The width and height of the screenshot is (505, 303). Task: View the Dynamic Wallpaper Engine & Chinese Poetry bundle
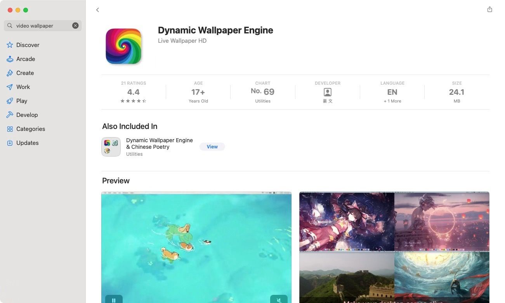point(212,146)
